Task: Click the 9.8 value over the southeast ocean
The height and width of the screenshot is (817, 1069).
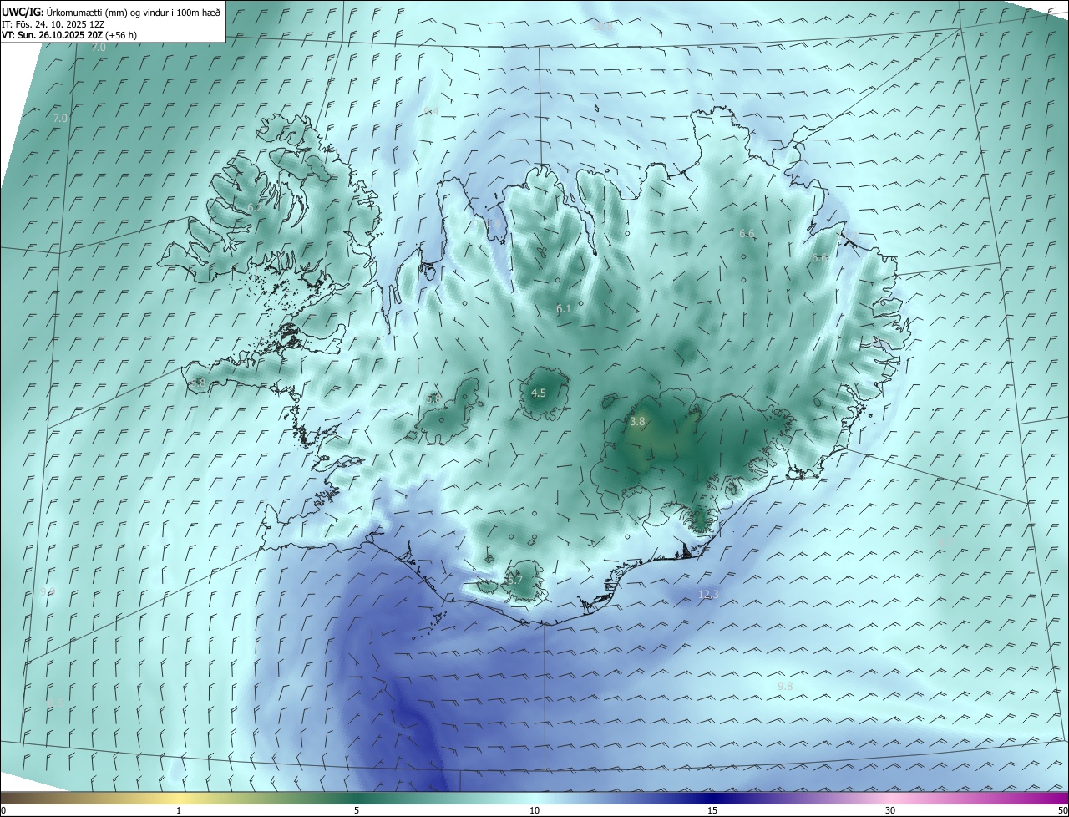Action: 785,687
